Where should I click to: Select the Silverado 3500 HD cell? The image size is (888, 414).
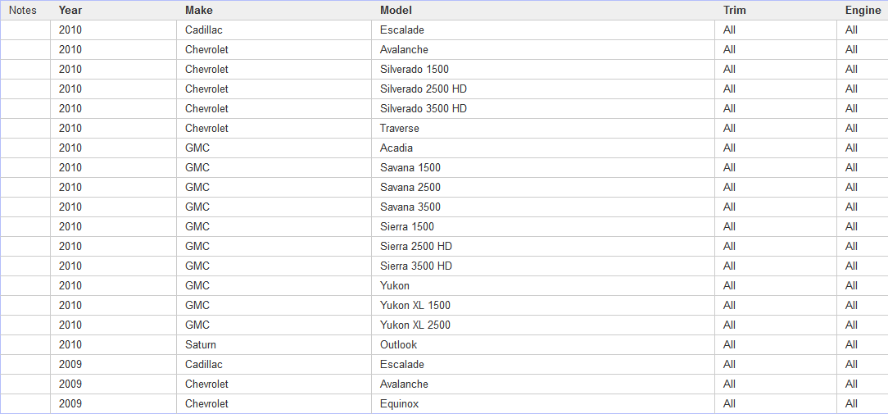(543, 109)
